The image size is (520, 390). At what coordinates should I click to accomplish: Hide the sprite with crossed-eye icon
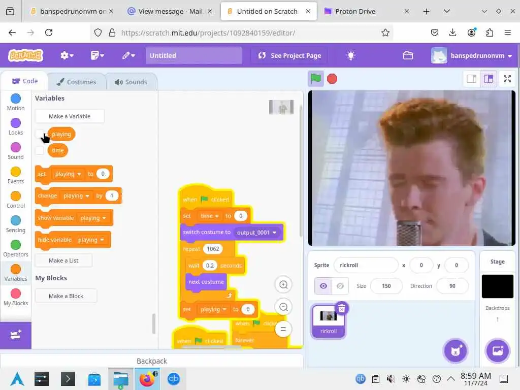tap(340, 286)
